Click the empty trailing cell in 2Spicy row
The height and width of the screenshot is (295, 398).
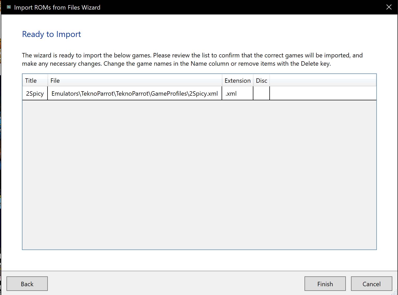323,94
